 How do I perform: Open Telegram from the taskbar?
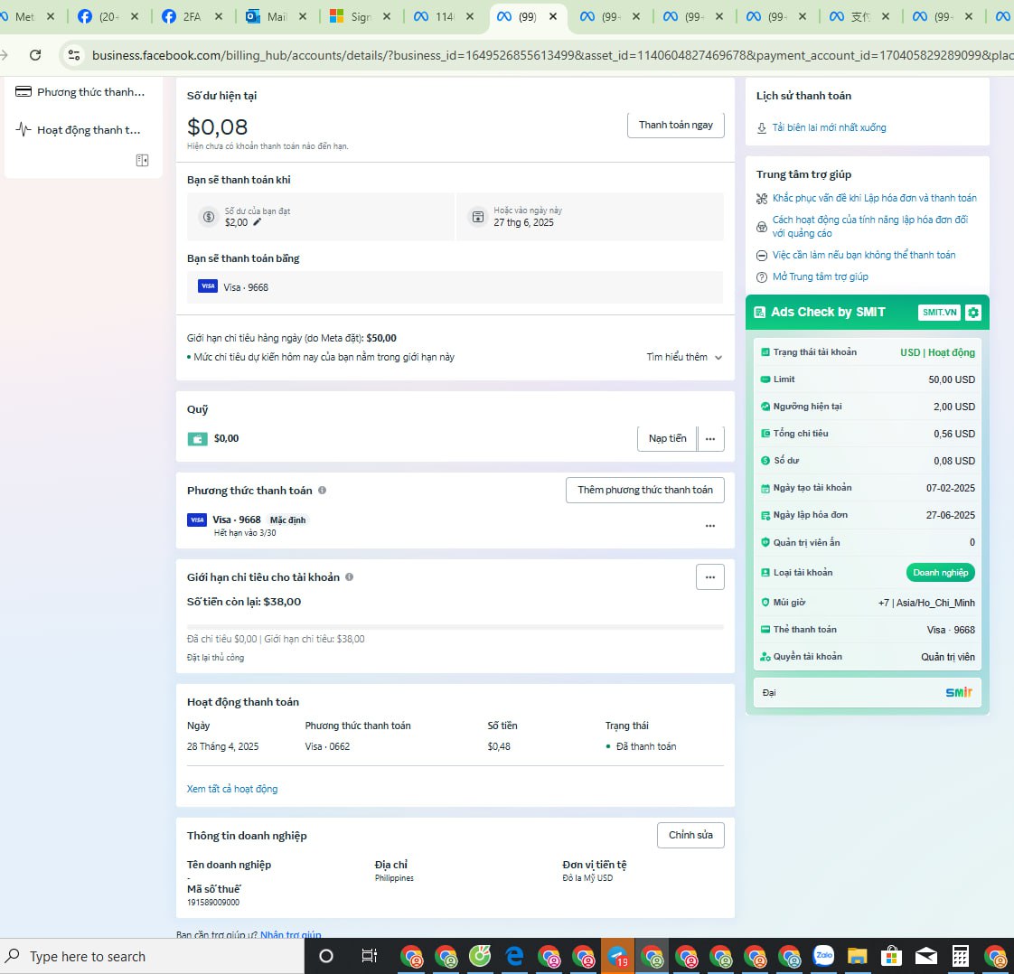[x=618, y=956]
